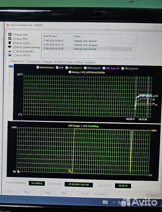Disable the Stress CPU checkbox
Image resolution: width=162 pixels, height=212 pixels.
[x=15, y=35]
